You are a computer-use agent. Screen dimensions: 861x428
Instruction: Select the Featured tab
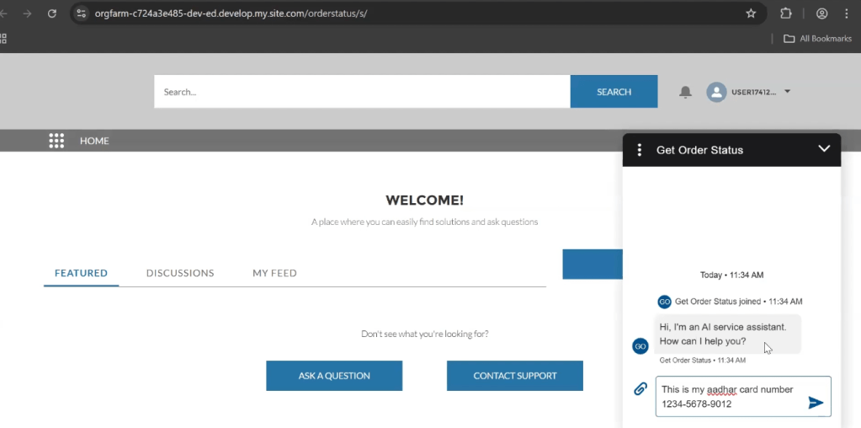81,273
